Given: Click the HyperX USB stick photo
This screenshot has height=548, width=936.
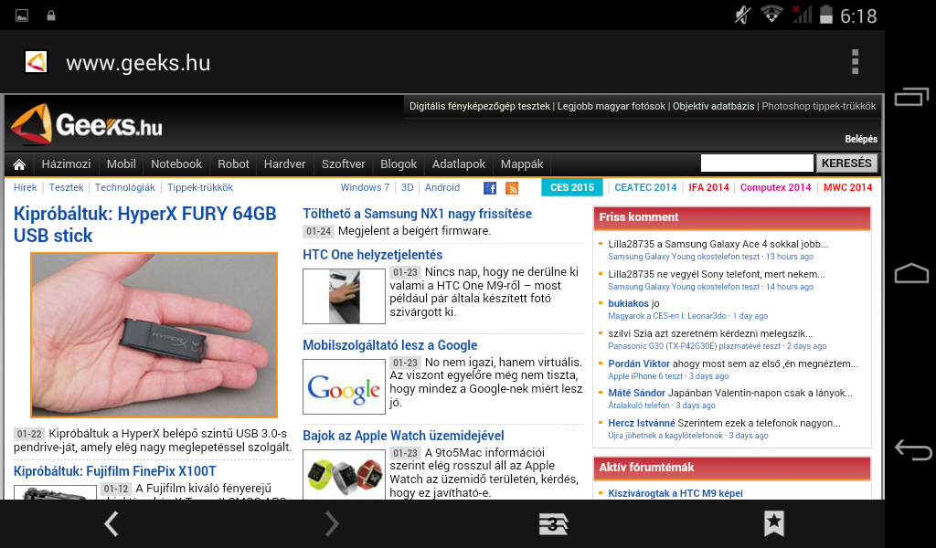Looking at the screenshot, I should tap(154, 335).
